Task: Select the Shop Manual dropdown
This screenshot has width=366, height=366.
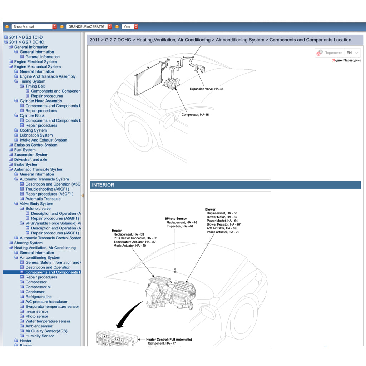Action: 34,26
